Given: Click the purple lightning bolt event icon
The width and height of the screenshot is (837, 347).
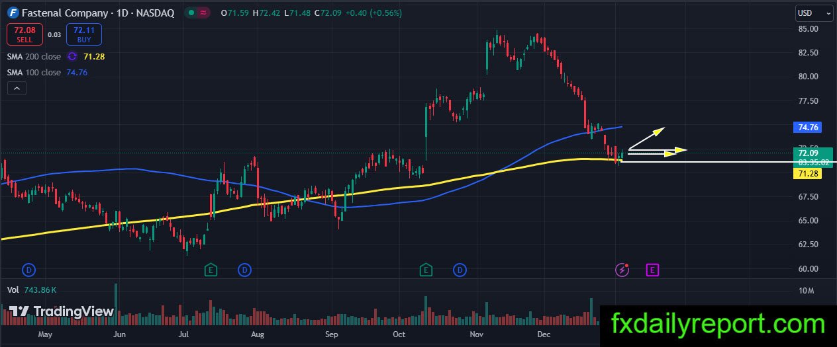Looking at the screenshot, I should pos(622,269).
